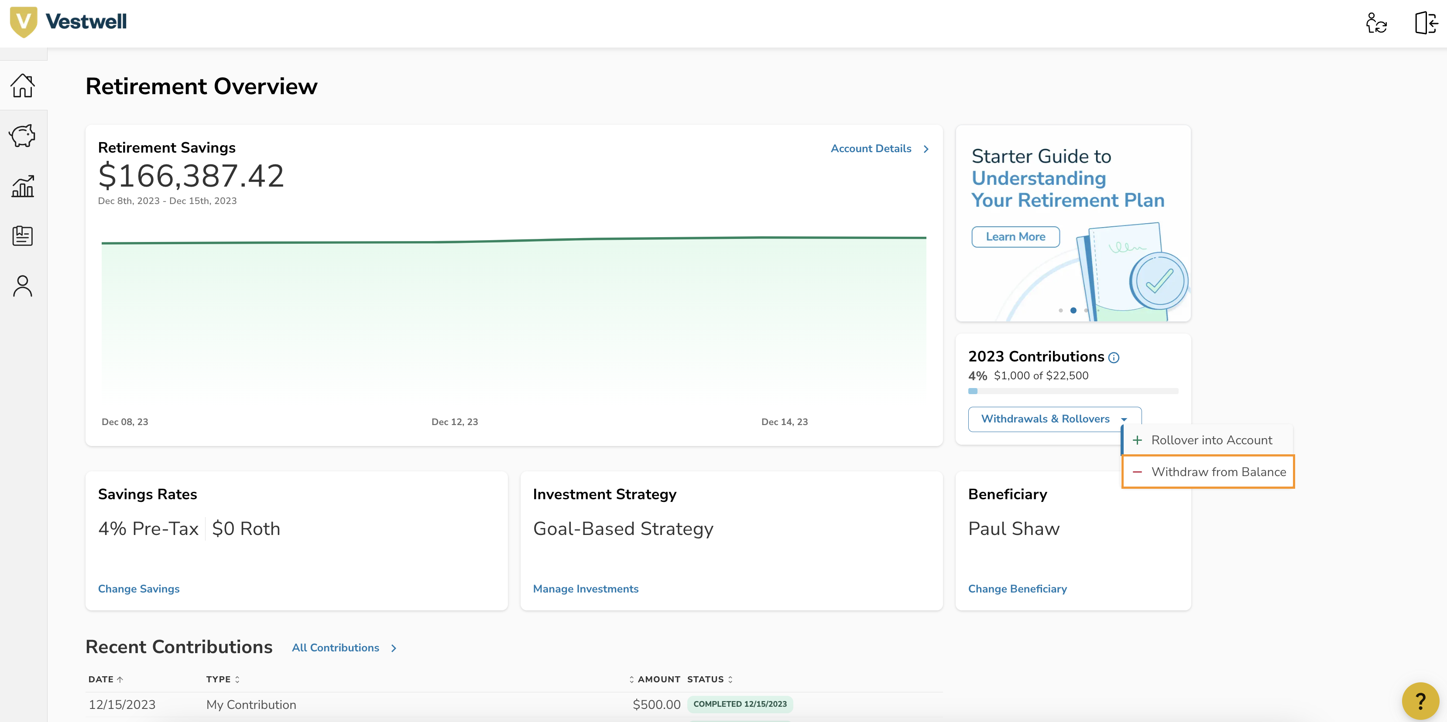1447x722 pixels.
Task: Click the contributions progress bar
Action: tap(1072, 392)
